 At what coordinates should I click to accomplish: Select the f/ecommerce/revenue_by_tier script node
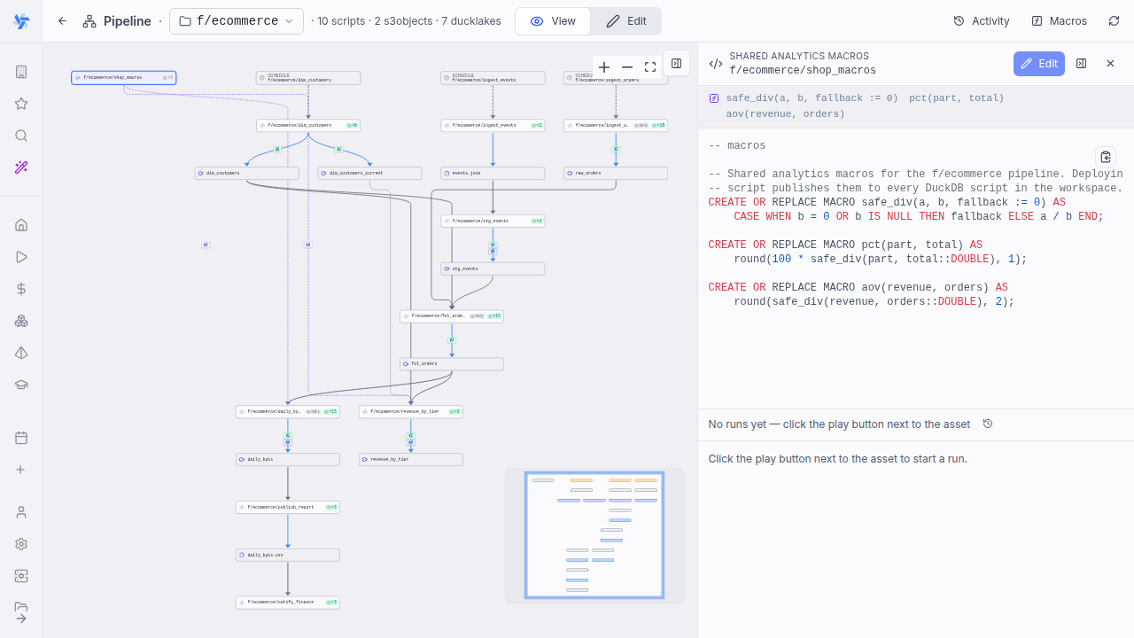pos(411,412)
